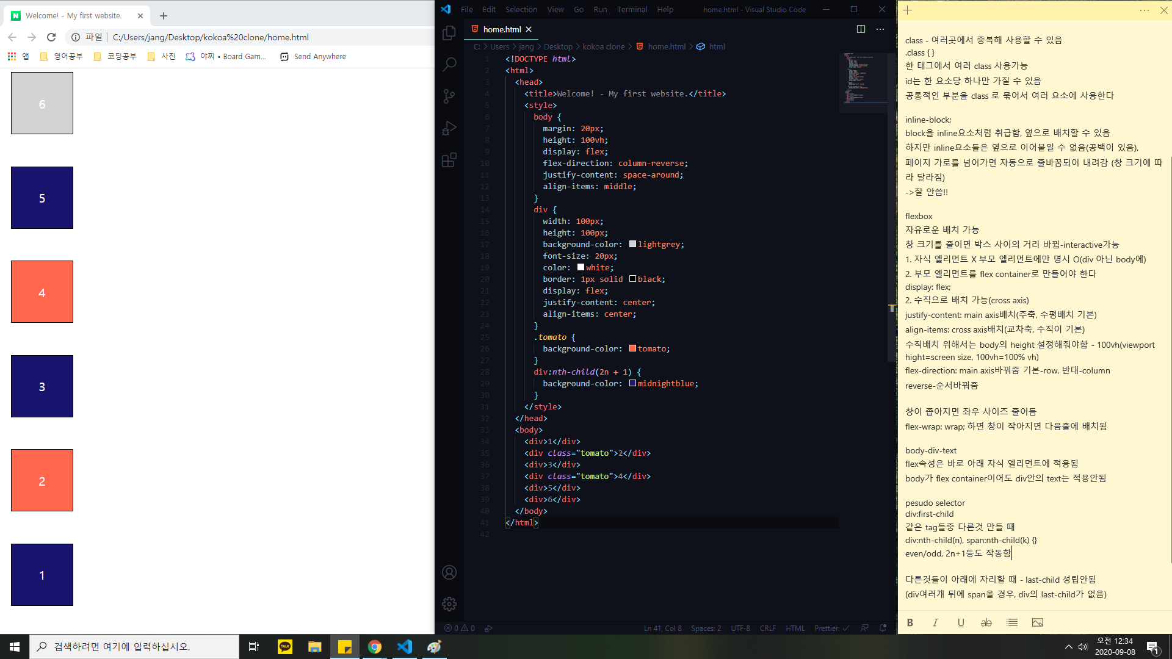Click the Chrome address bar

coord(244,37)
